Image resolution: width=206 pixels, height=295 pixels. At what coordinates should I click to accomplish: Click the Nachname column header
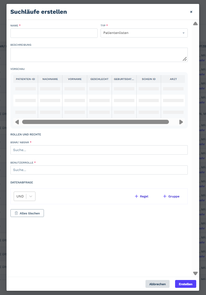(50, 79)
